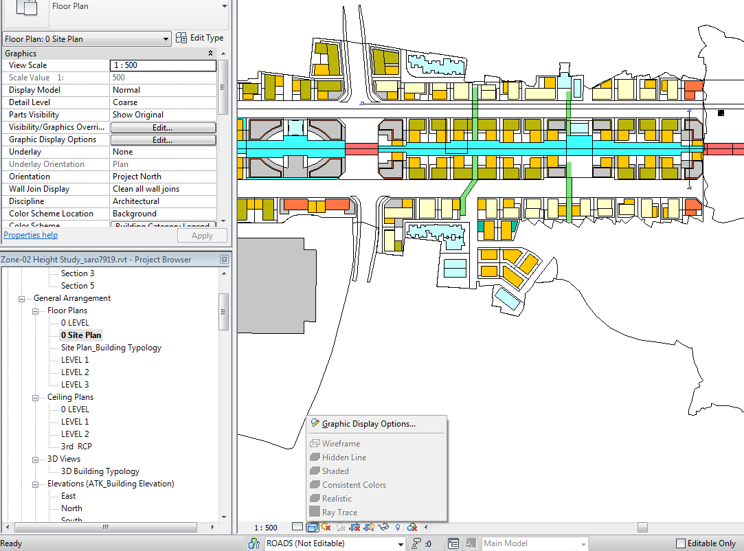Select 3D Building Typology view
This screenshot has width=744, height=551.
pyautogui.click(x=100, y=471)
